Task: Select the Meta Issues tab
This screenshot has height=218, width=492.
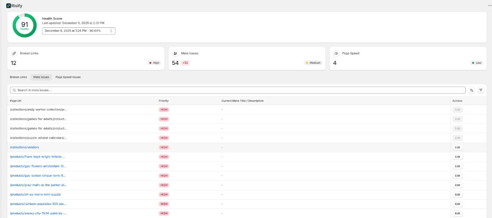Action: [41, 77]
